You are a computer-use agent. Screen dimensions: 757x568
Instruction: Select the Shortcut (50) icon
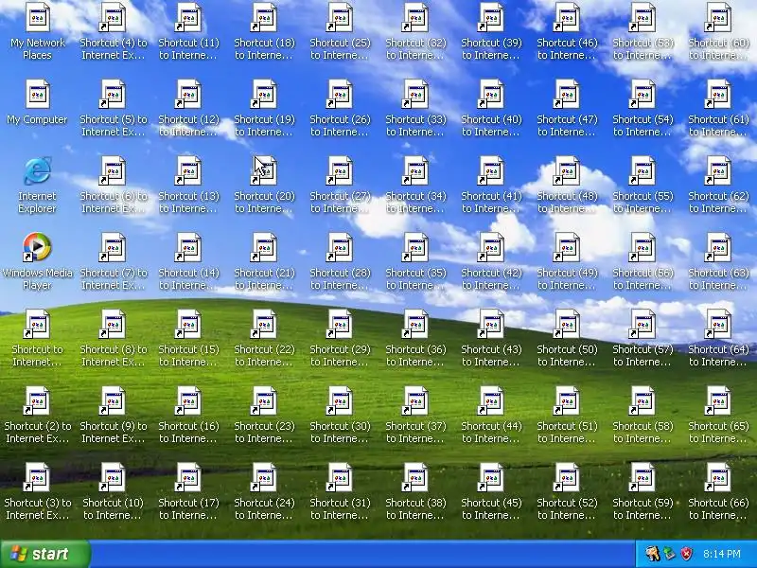point(567,324)
